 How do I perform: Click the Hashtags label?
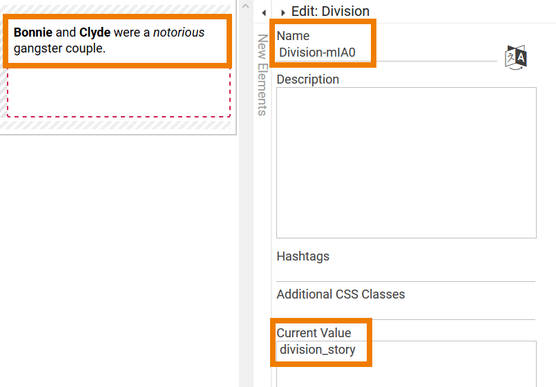(303, 256)
